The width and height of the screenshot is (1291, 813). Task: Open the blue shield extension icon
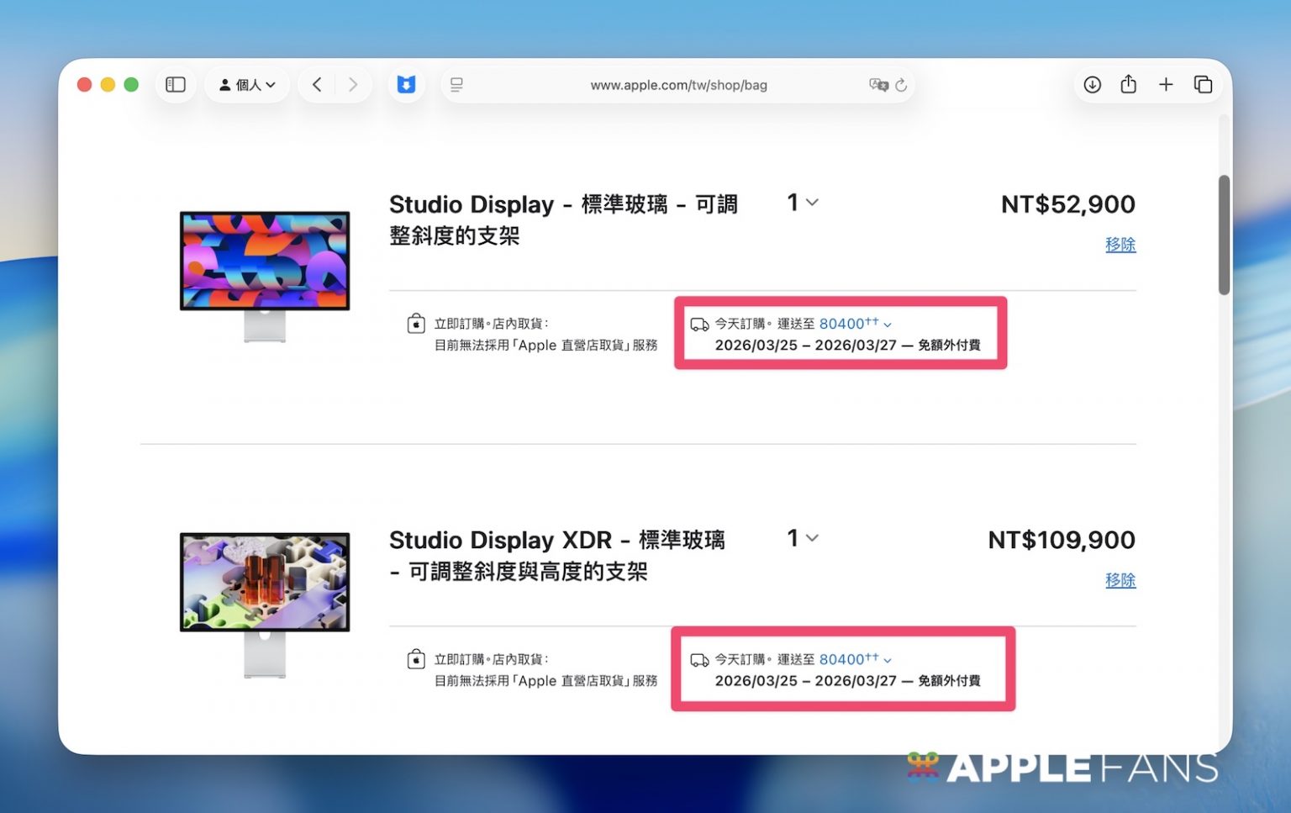click(x=406, y=85)
